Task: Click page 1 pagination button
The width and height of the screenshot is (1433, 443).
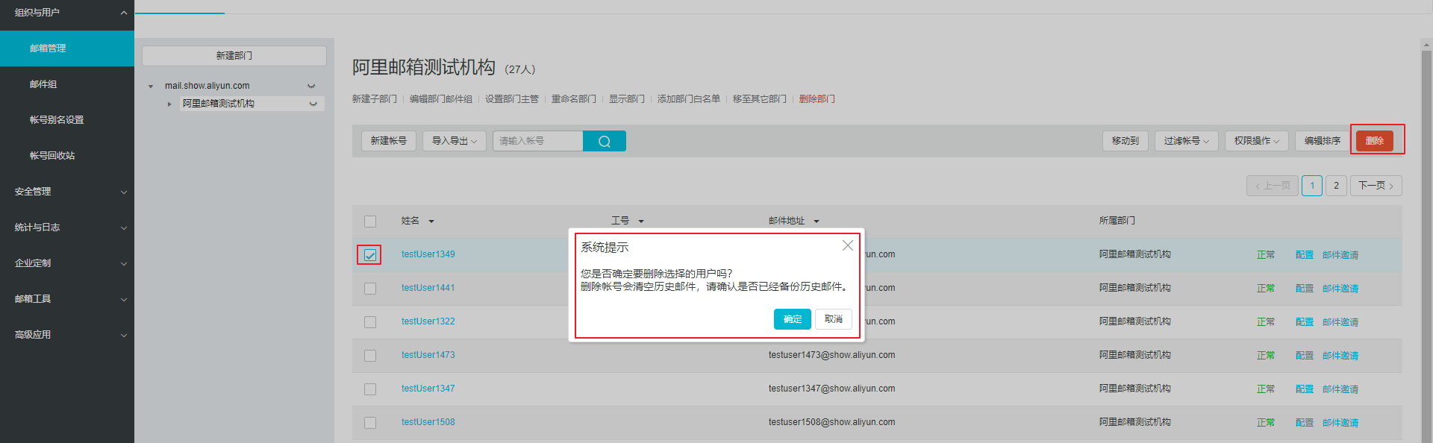Action: (x=1312, y=186)
